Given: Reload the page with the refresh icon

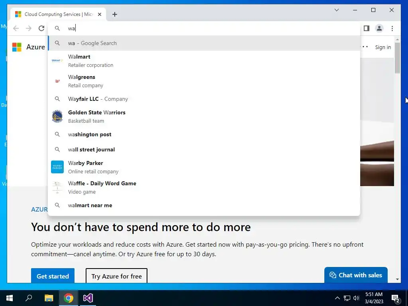Looking at the screenshot, I should [x=41, y=28].
